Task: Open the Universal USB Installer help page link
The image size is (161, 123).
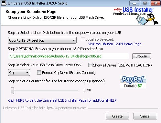Action: (x=62, y=100)
